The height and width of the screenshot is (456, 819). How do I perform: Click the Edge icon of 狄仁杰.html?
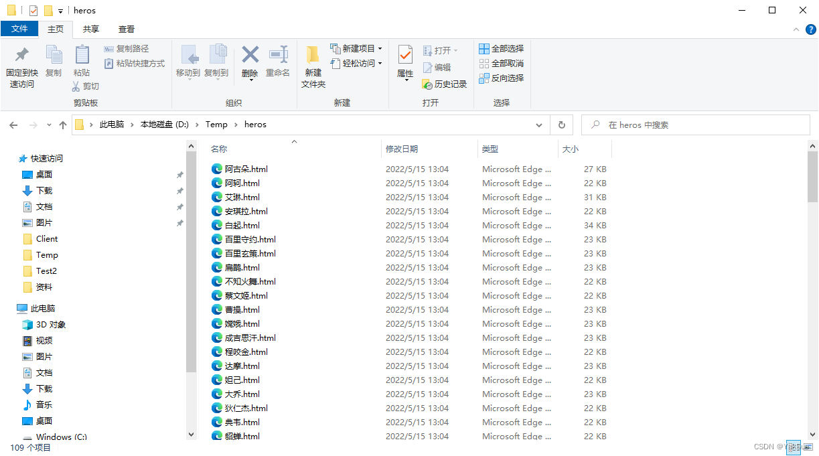217,408
